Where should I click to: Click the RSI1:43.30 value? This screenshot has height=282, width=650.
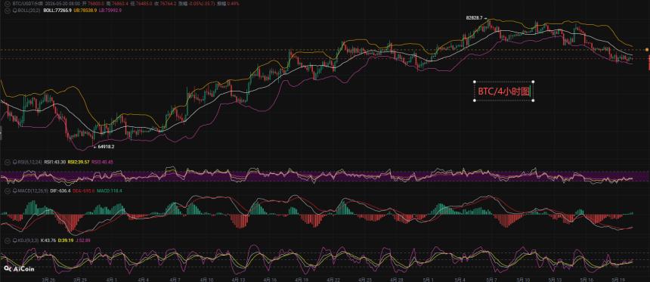54,162
